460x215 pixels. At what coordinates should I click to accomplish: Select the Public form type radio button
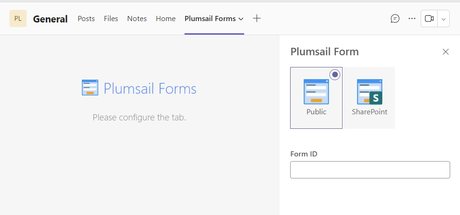click(335, 74)
